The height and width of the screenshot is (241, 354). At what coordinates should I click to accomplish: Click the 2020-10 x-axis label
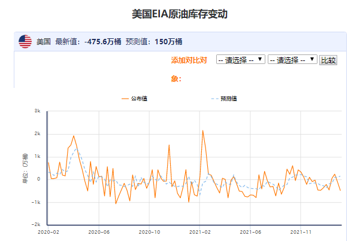click(149, 232)
